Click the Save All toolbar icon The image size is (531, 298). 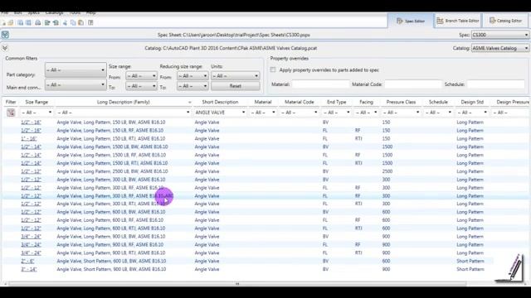28,22
